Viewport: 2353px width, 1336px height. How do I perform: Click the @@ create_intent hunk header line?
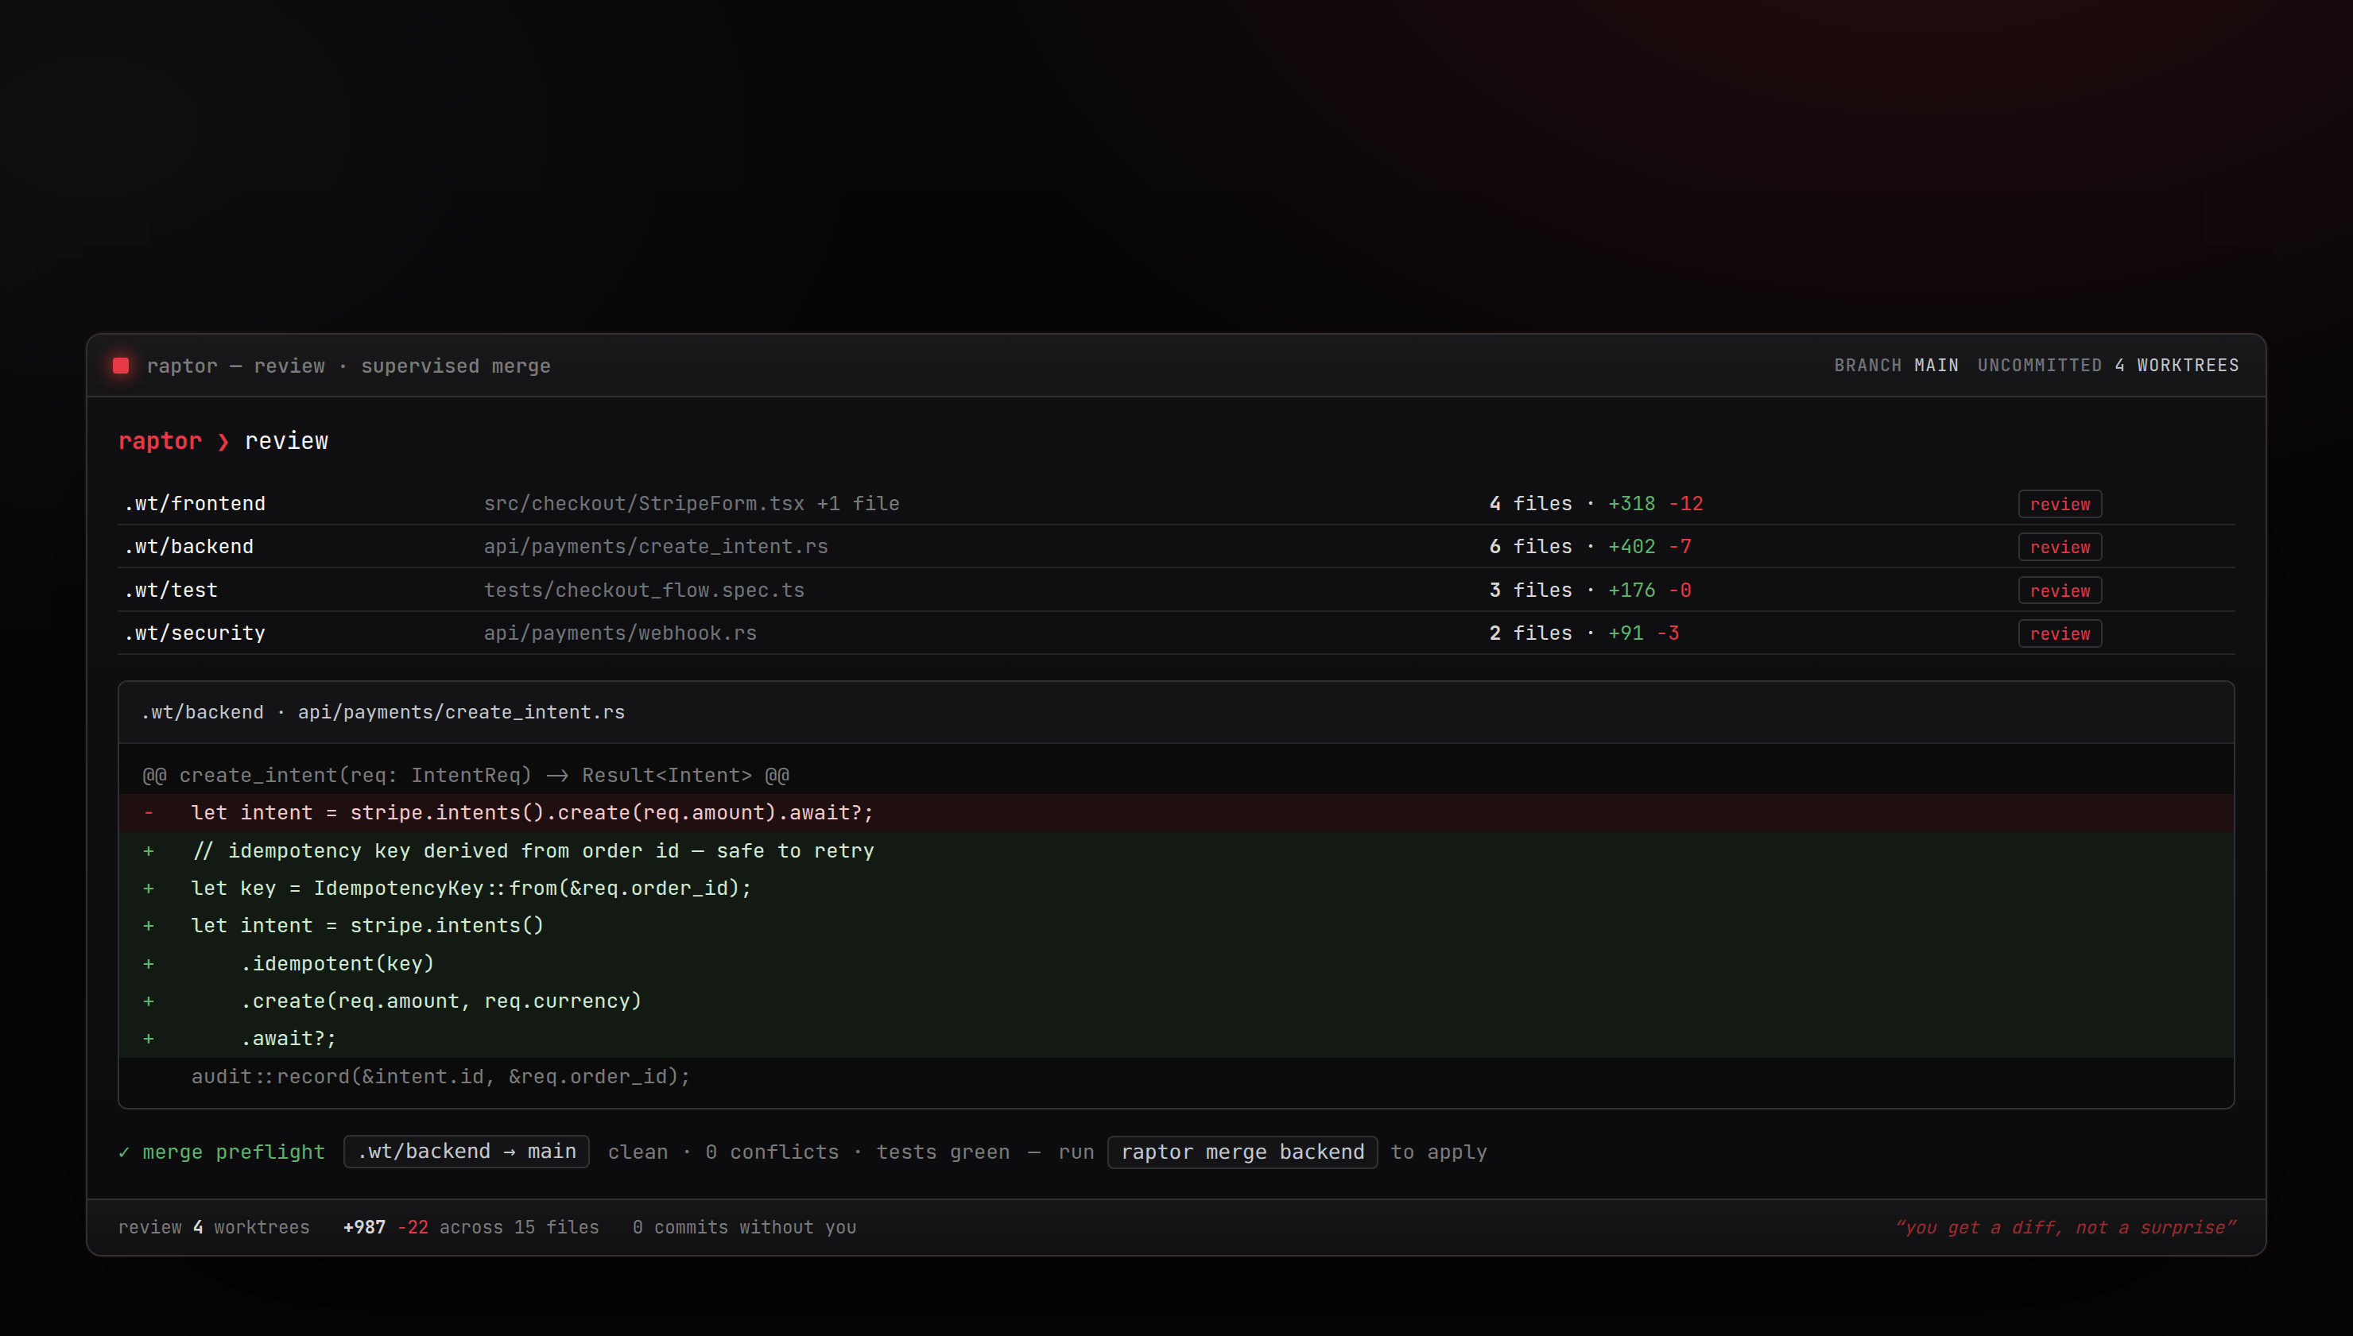point(1176,776)
